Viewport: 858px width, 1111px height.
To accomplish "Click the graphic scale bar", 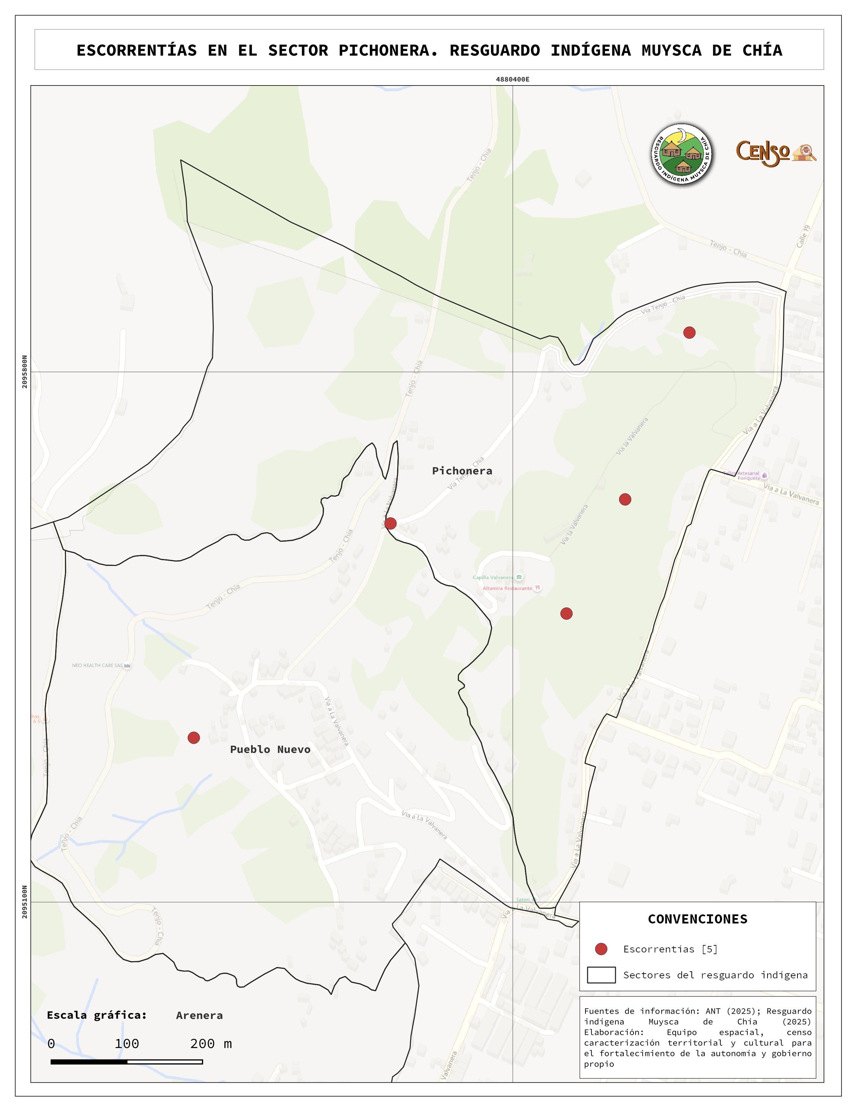I will [127, 1062].
